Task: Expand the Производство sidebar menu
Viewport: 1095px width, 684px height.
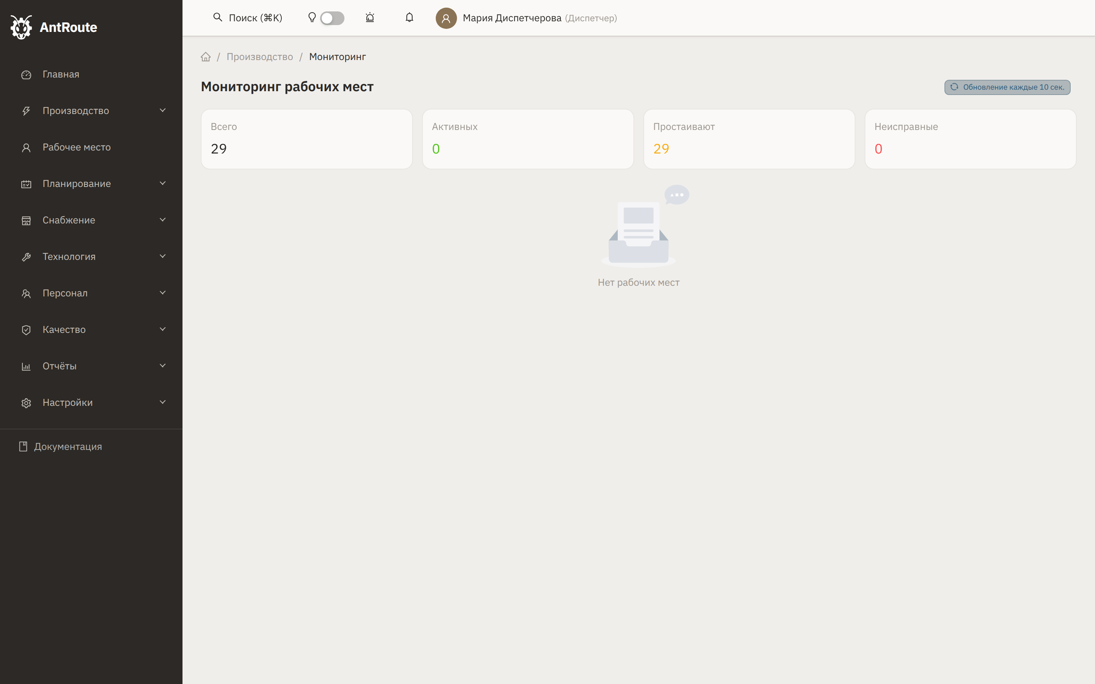Action: [76, 111]
